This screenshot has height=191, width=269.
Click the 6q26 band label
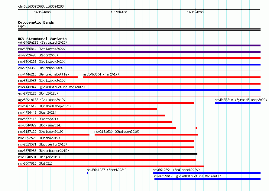click(22, 26)
